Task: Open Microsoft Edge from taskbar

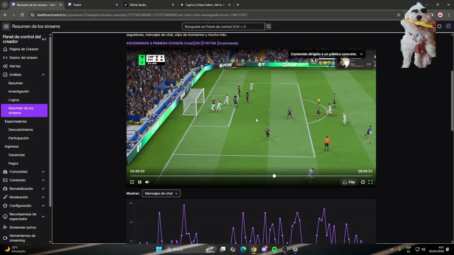Action: (243, 249)
